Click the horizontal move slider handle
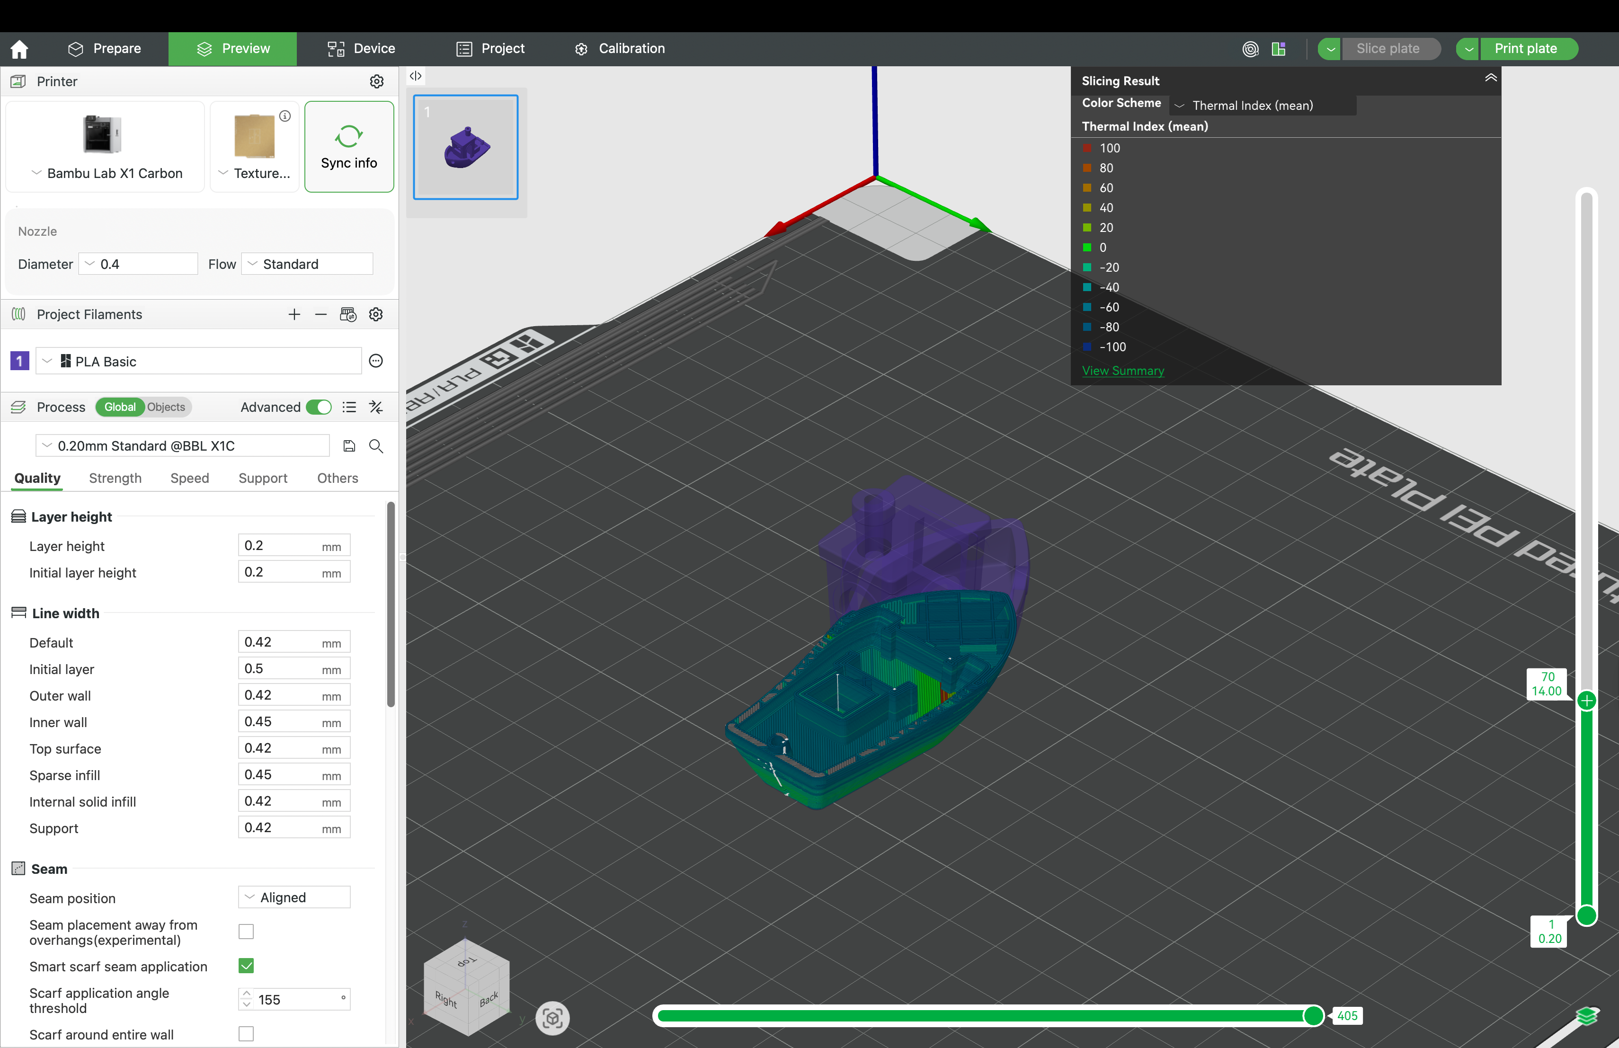The width and height of the screenshot is (1619, 1048). click(x=1313, y=1015)
